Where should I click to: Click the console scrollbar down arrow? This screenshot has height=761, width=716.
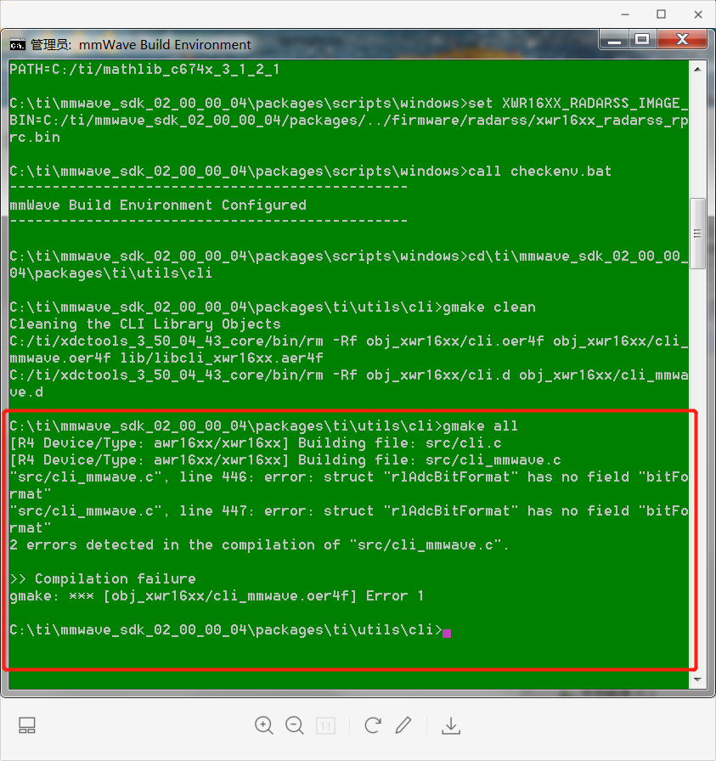point(697,679)
